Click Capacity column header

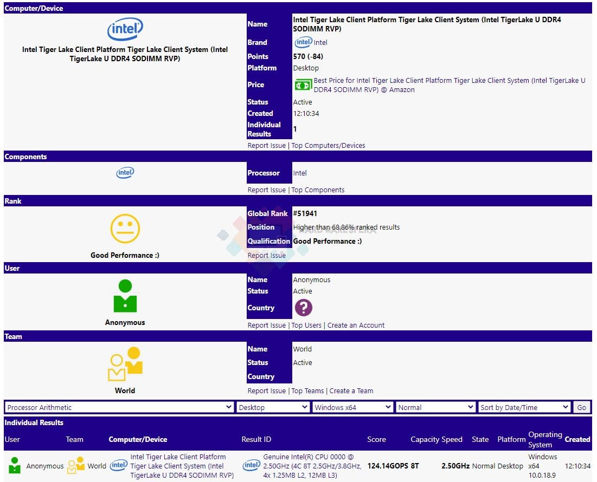pyautogui.click(x=424, y=439)
